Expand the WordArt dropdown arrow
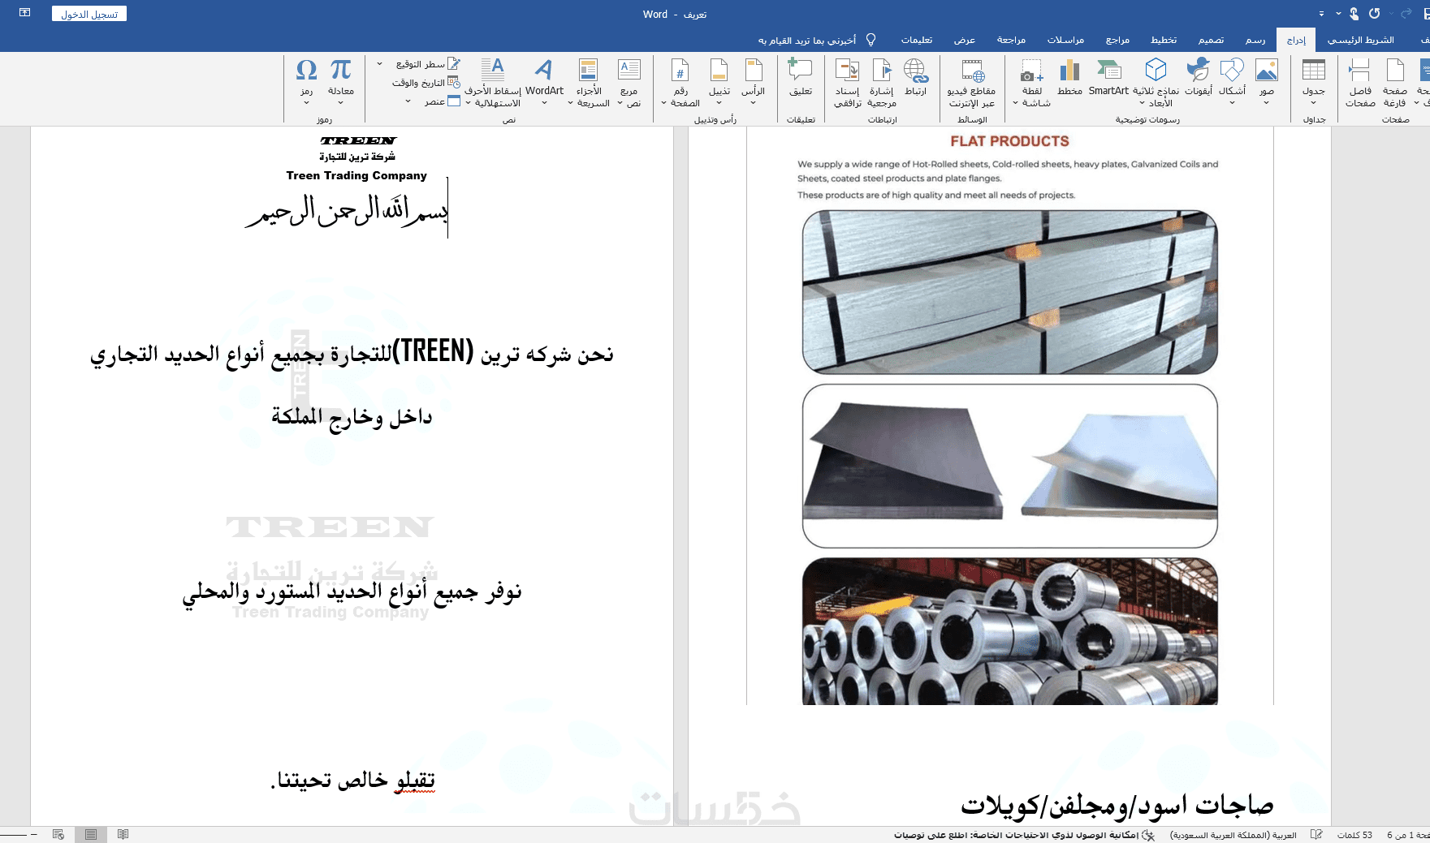Image resolution: width=1430 pixels, height=843 pixels. coord(544,103)
